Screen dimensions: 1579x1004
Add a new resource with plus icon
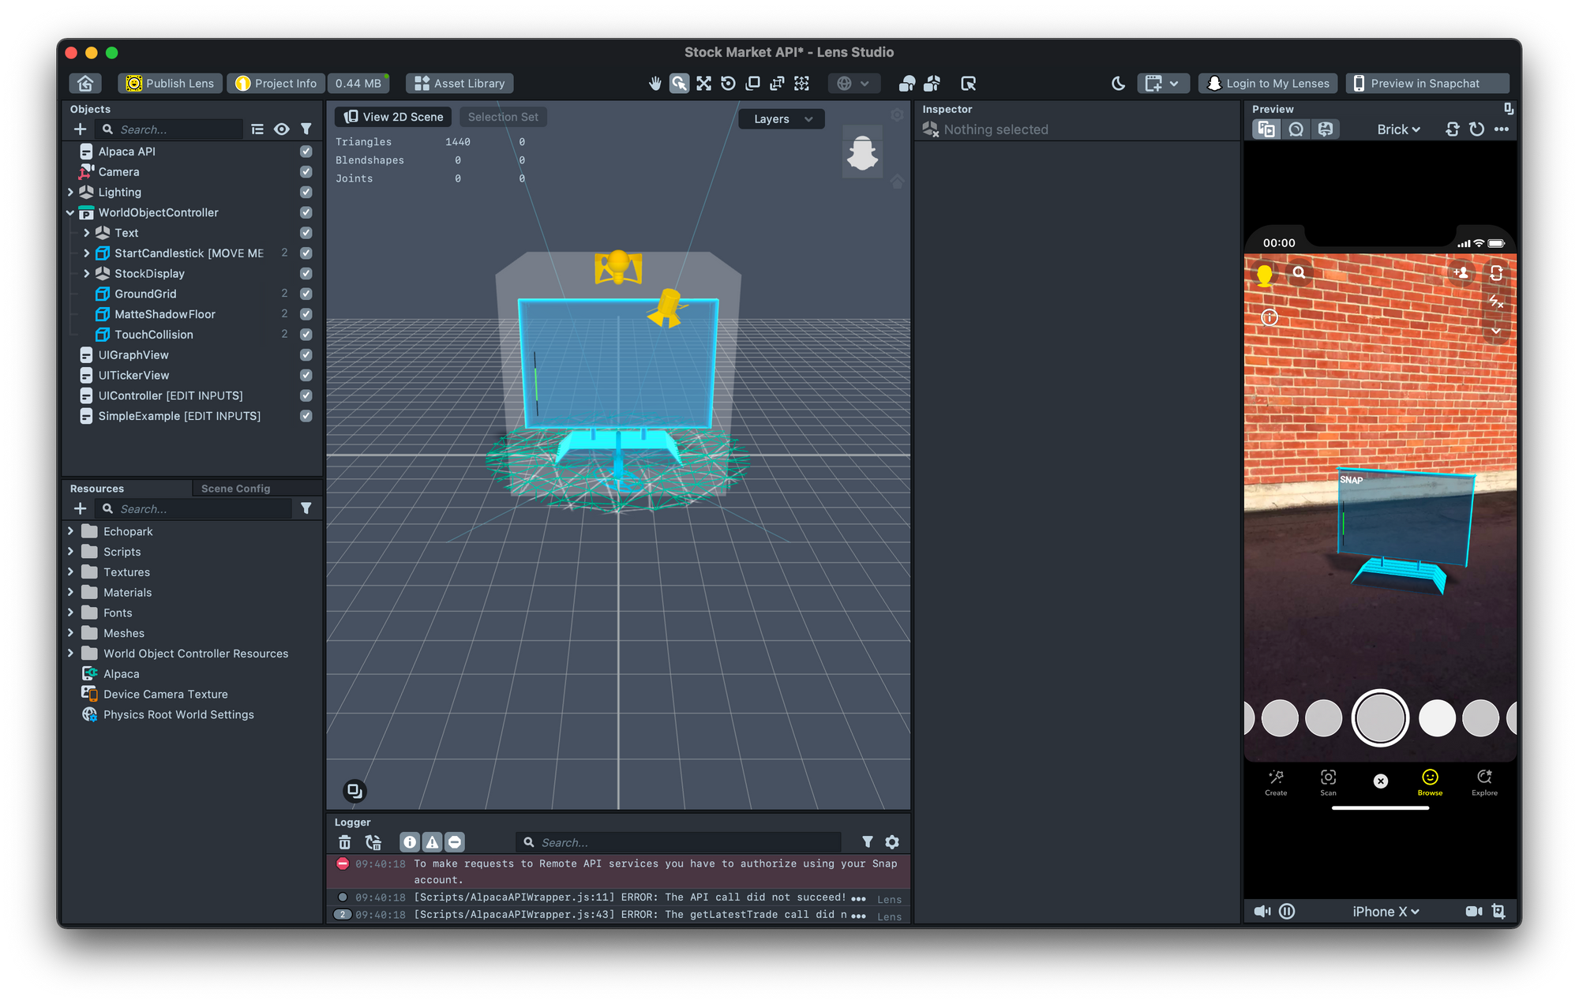click(x=80, y=508)
